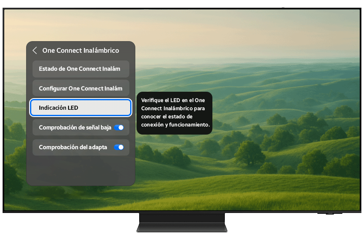Toggle off the Comprobación de señal baja switch

pos(119,127)
